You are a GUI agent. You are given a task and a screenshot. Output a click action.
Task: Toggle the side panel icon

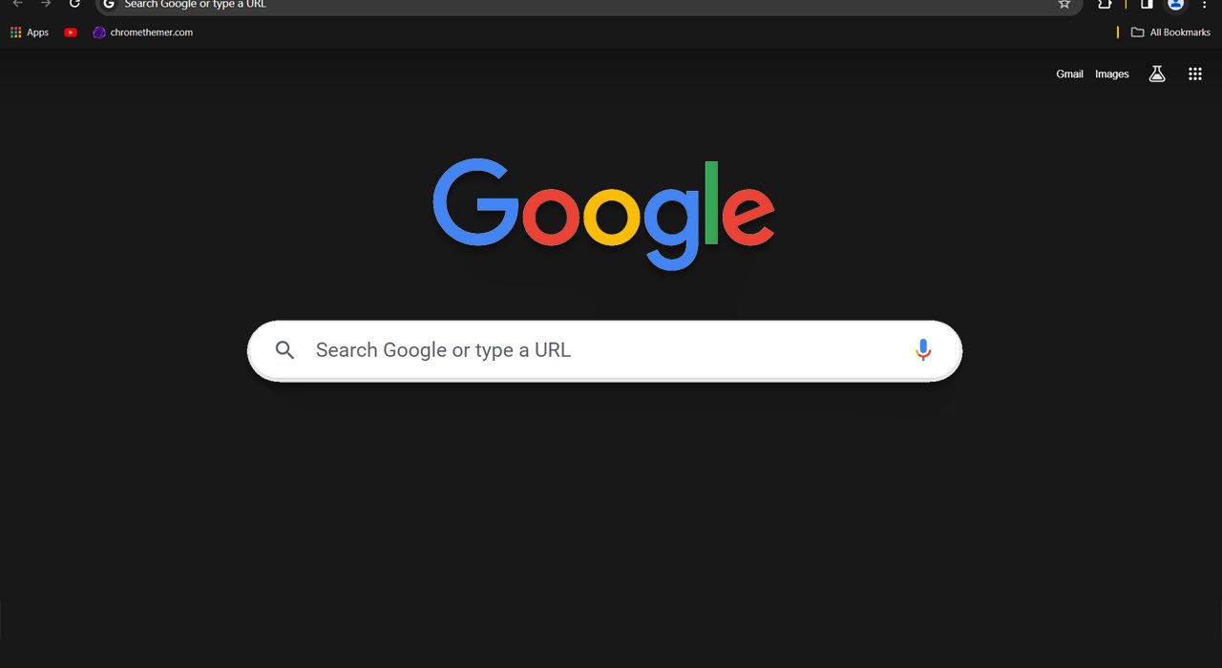click(x=1147, y=4)
